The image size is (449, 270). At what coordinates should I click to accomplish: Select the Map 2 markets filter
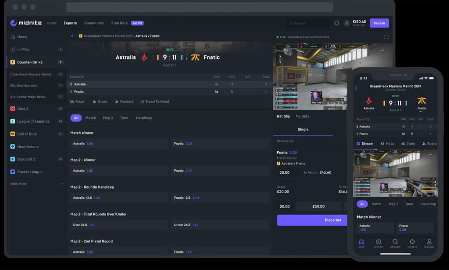click(x=108, y=118)
